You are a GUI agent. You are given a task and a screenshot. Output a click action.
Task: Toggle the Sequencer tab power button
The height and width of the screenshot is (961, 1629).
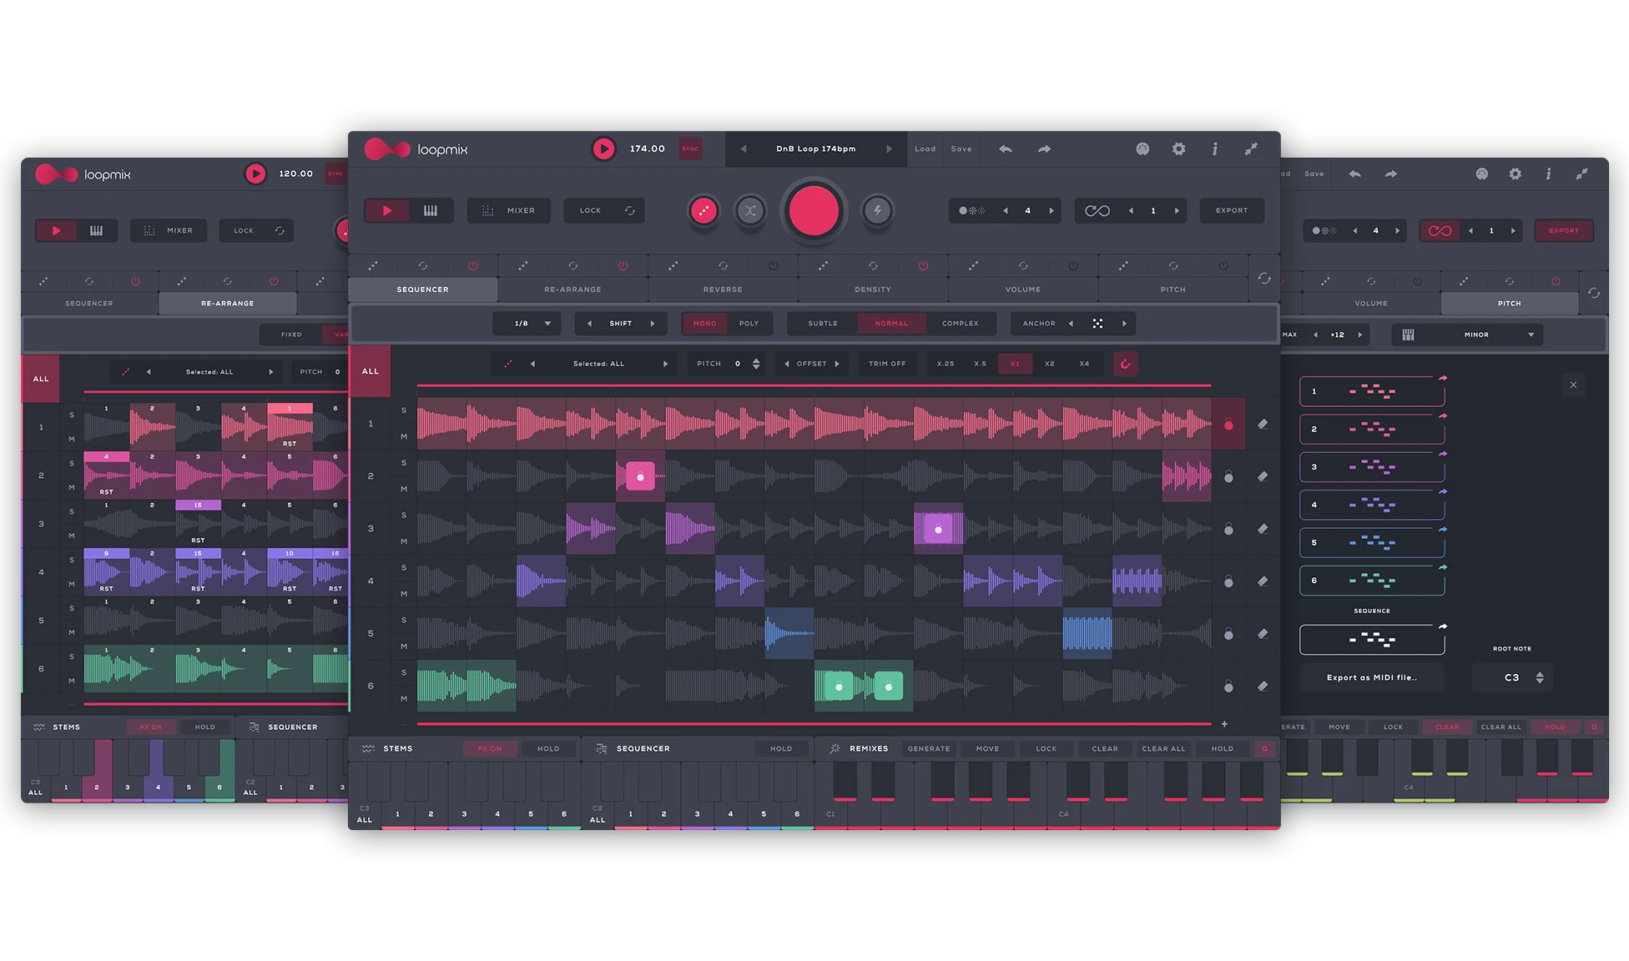[472, 266]
